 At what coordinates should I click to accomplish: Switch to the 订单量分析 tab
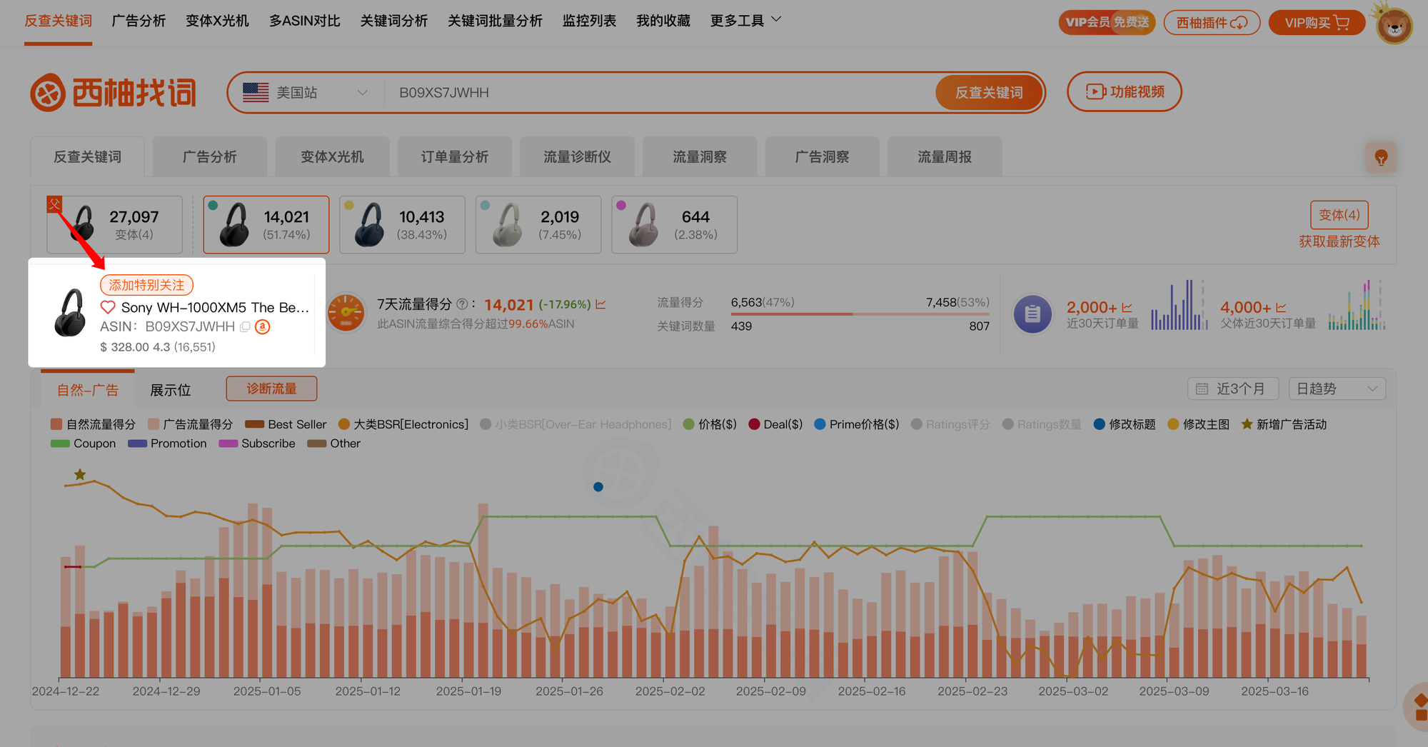pos(455,156)
